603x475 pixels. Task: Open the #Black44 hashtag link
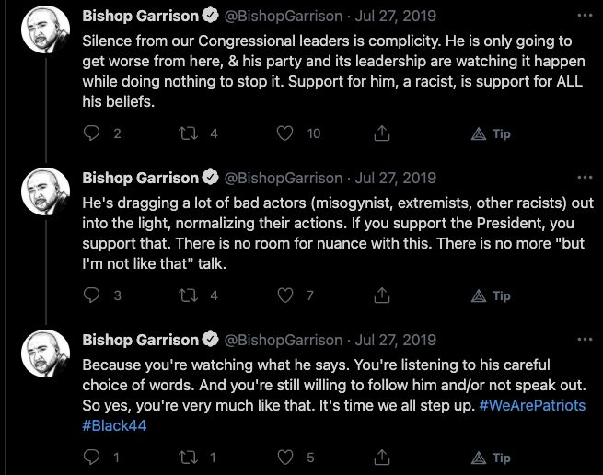tap(114, 426)
